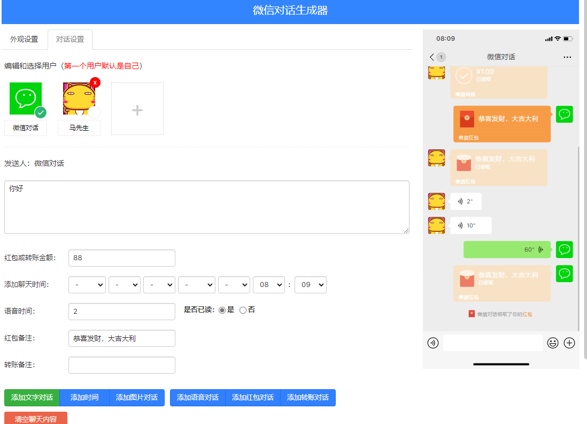
Task: Click the ¥1.00 transfer message bubble
Action: (x=499, y=82)
